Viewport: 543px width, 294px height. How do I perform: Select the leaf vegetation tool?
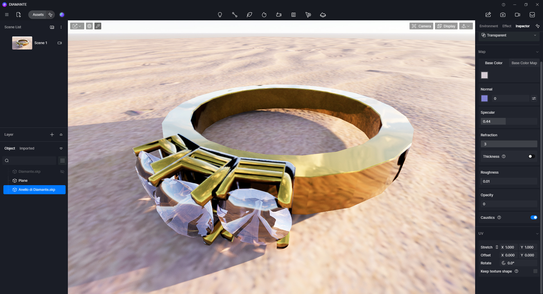pos(249,15)
